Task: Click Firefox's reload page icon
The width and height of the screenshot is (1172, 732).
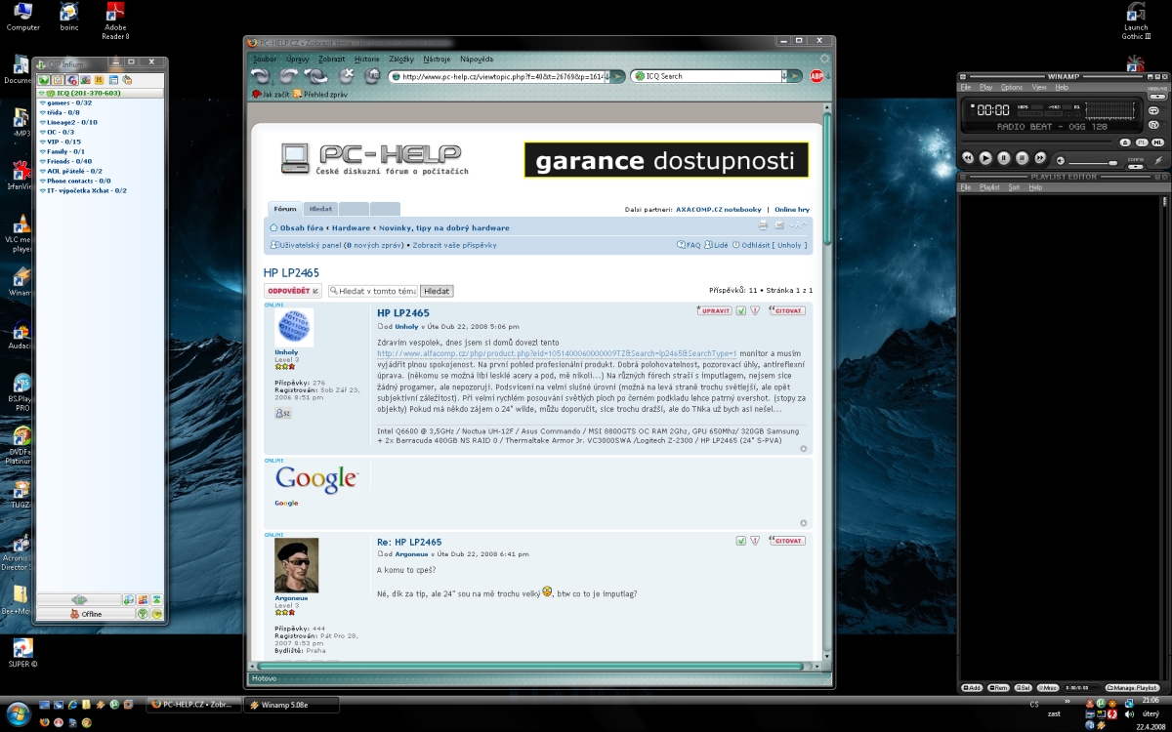Action: point(316,76)
